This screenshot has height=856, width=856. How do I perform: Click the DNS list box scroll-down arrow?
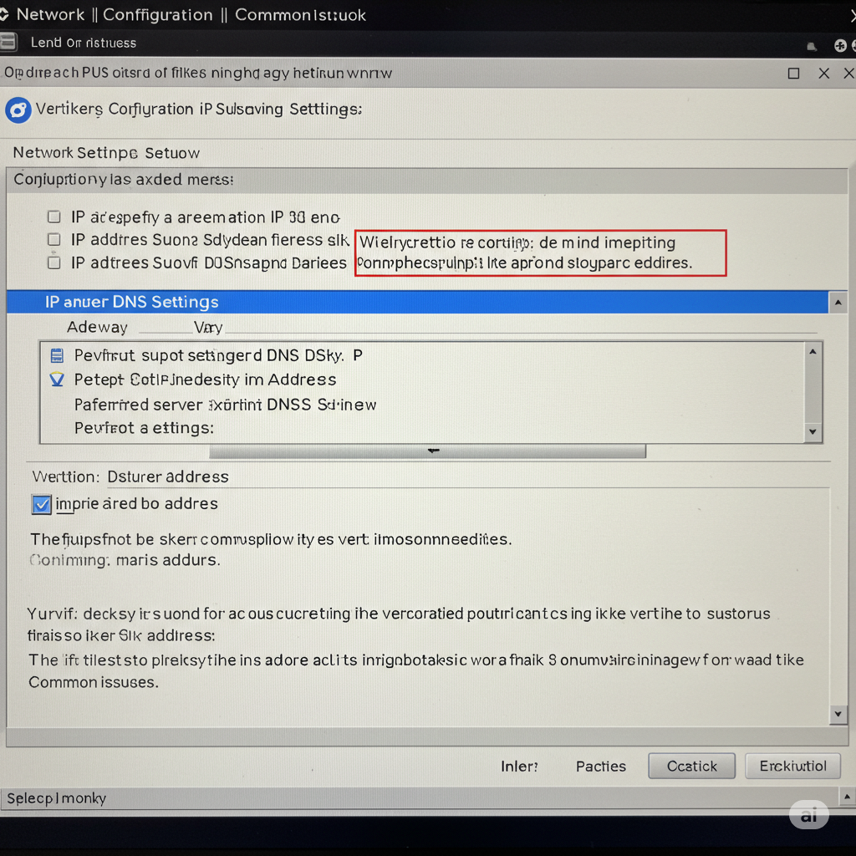pos(813,432)
